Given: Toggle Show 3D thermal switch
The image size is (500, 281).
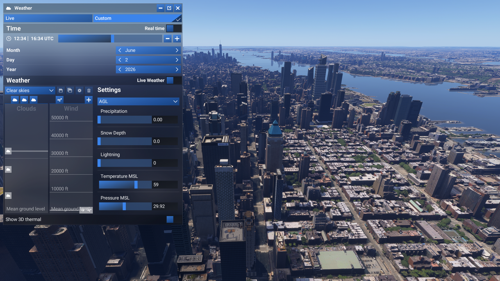Looking at the screenshot, I should (x=173, y=219).
